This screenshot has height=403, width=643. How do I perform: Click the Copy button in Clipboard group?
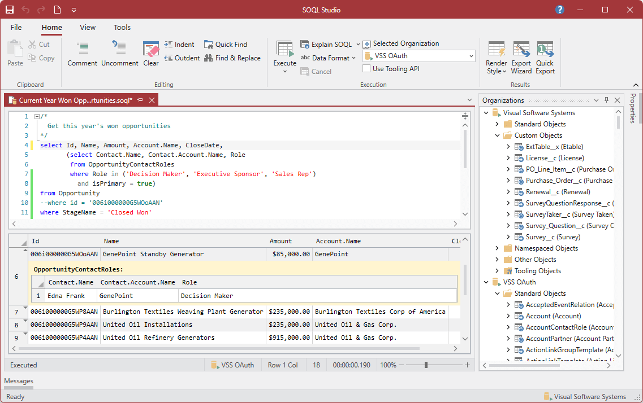coord(41,58)
